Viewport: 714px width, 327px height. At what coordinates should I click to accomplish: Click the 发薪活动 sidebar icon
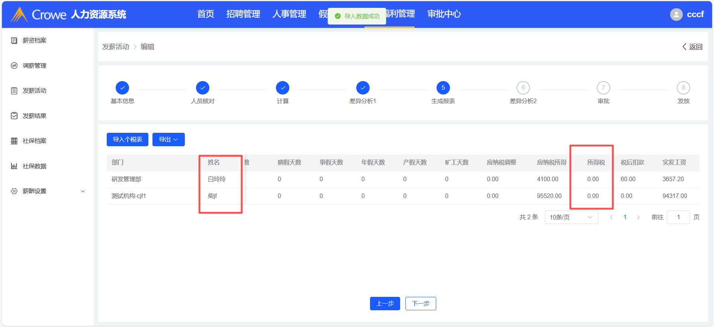14,91
